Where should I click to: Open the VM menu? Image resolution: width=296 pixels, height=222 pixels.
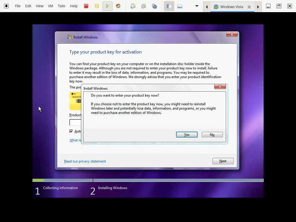(x=50, y=6)
